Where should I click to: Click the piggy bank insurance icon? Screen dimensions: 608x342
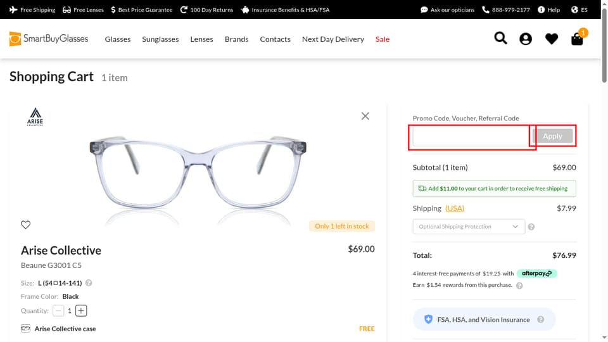coord(245,9)
